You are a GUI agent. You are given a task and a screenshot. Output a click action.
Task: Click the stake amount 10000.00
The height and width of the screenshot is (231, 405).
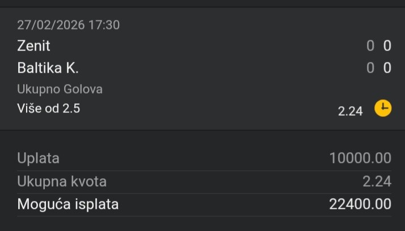[360, 158]
